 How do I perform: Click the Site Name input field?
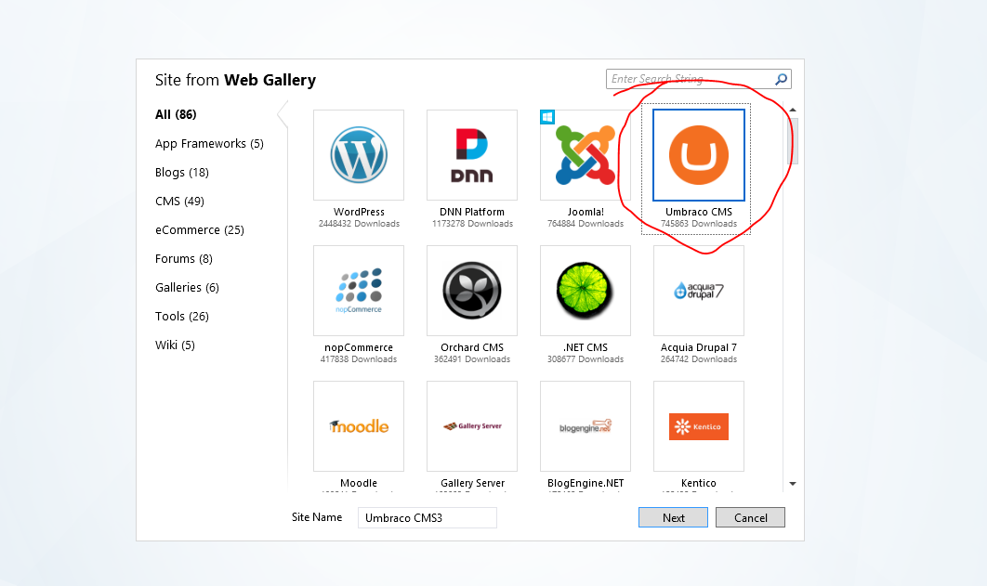tap(428, 517)
